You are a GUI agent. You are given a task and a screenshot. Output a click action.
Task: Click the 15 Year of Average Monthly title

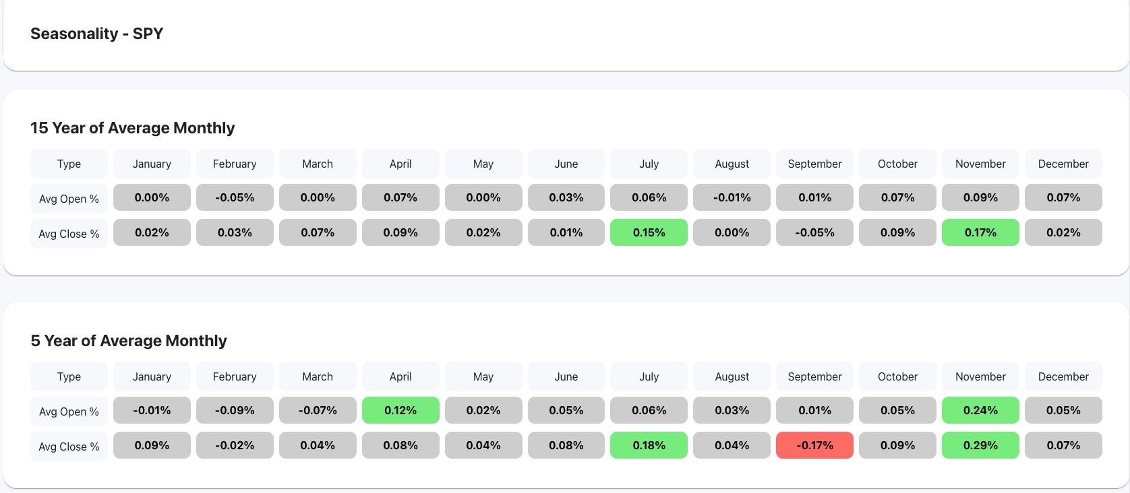(132, 128)
